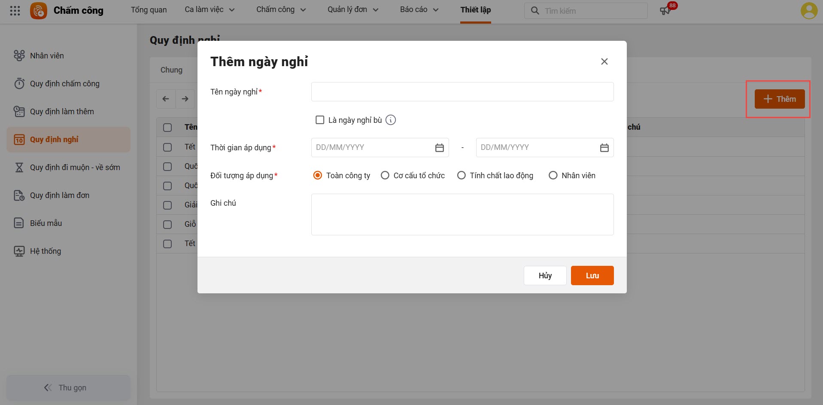Image resolution: width=823 pixels, height=405 pixels.
Task: Click the Lưu button
Action: pos(592,275)
